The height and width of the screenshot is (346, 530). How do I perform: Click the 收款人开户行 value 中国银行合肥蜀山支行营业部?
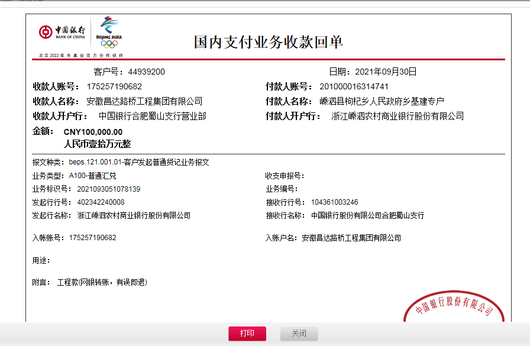pyautogui.click(x=152, y=116)
